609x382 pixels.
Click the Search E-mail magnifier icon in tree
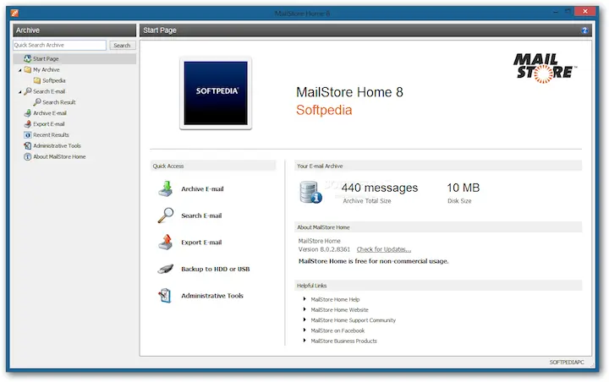coord(27,91)
